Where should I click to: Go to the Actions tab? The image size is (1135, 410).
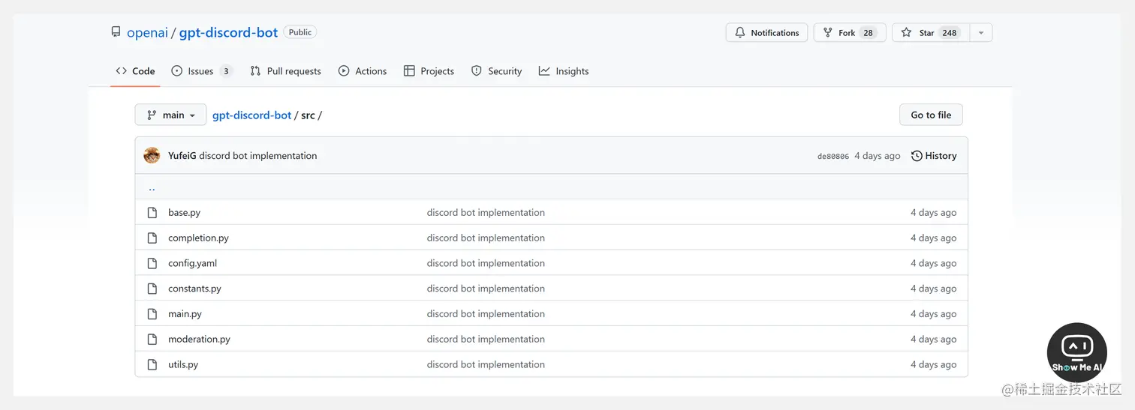[x=363, y=71]
